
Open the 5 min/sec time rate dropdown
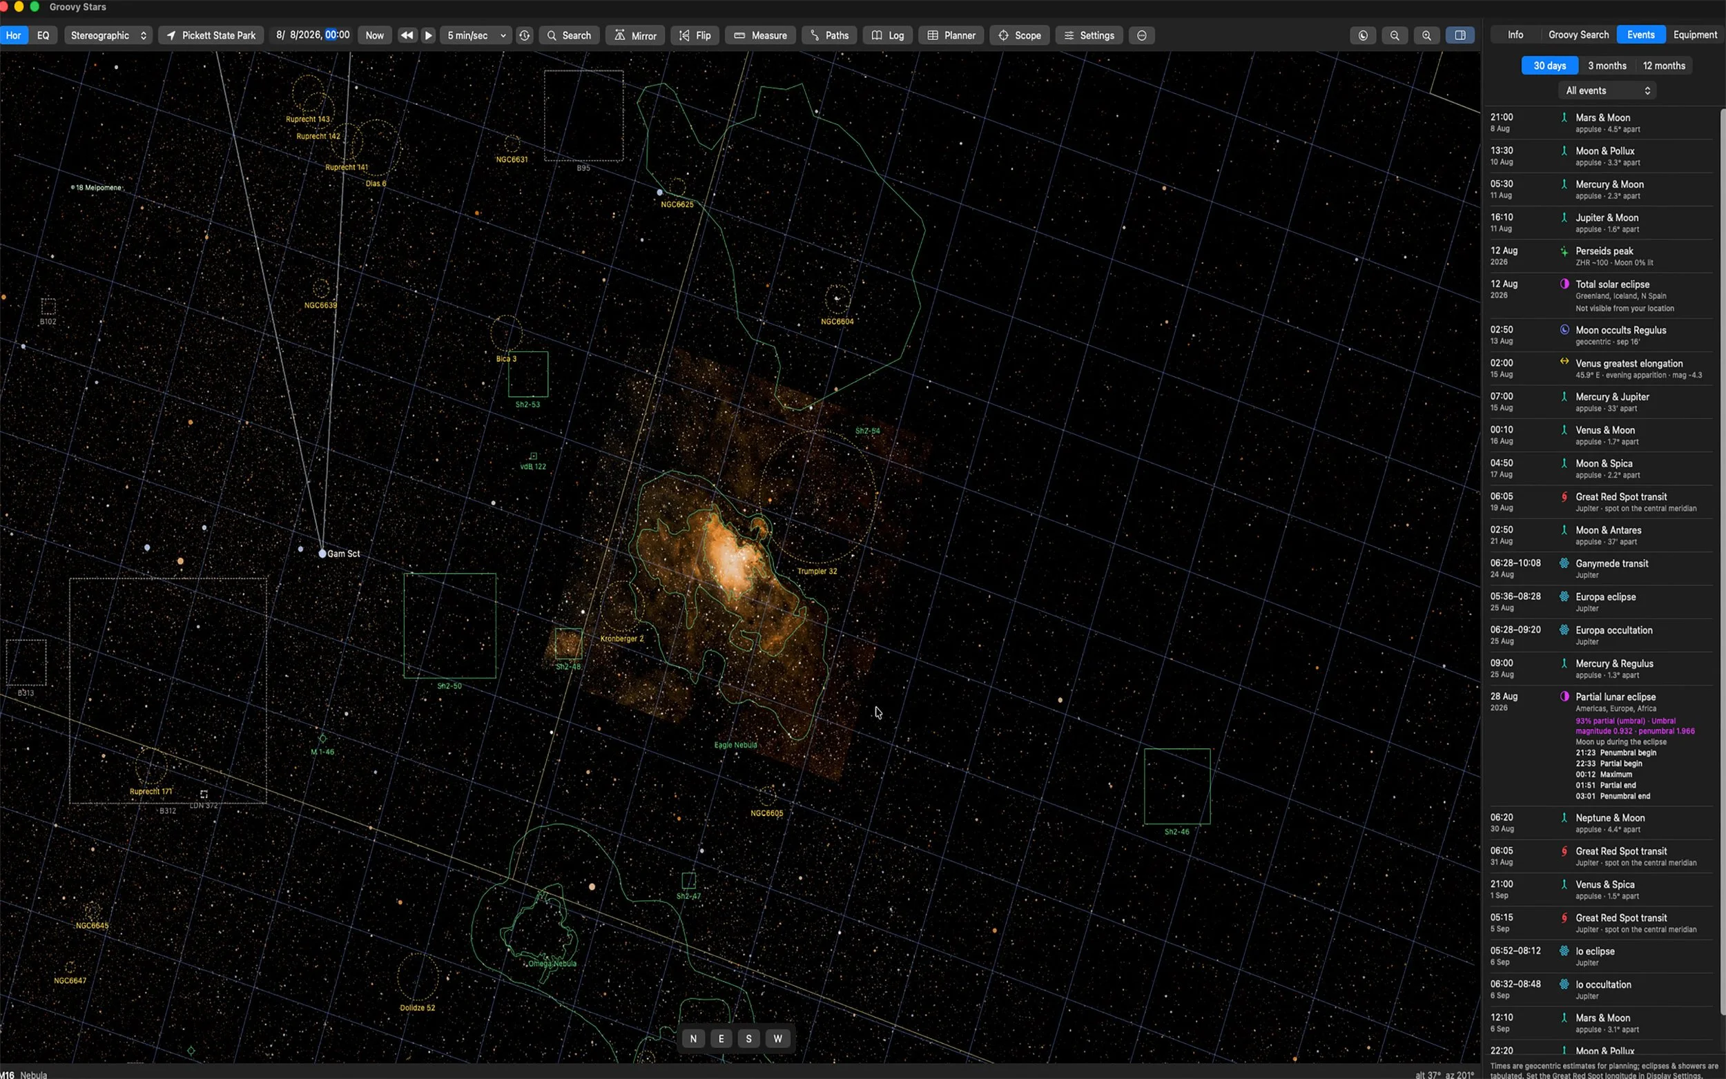click(476, 35)
